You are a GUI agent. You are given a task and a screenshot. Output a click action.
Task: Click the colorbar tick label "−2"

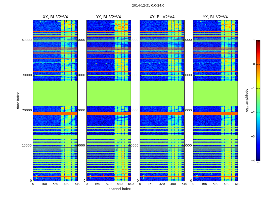pyautogui.click(x=253, y=113)
